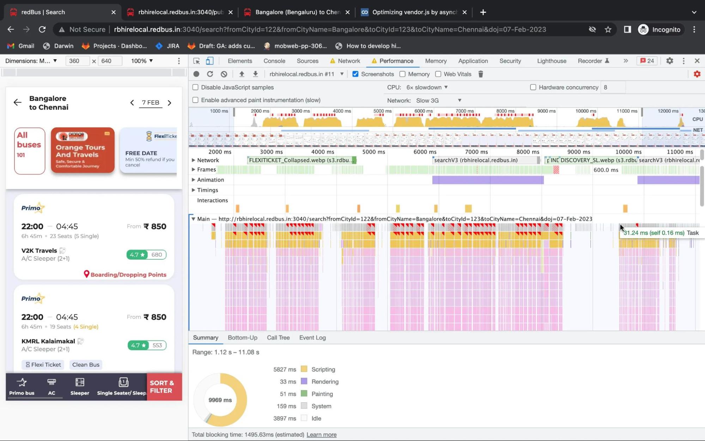
Task: Enable Disable JavaScript samples checkbox
Action: (195, 87)
